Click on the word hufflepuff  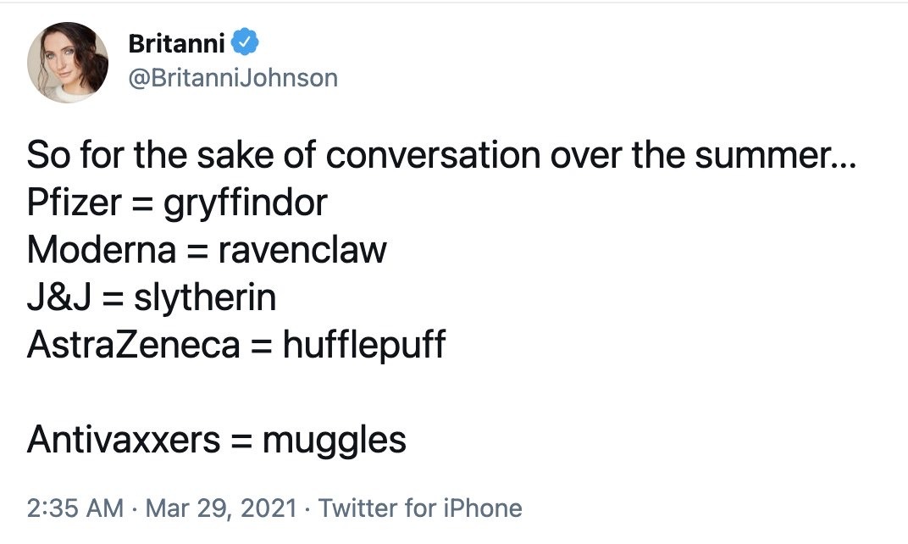point(364,346)
